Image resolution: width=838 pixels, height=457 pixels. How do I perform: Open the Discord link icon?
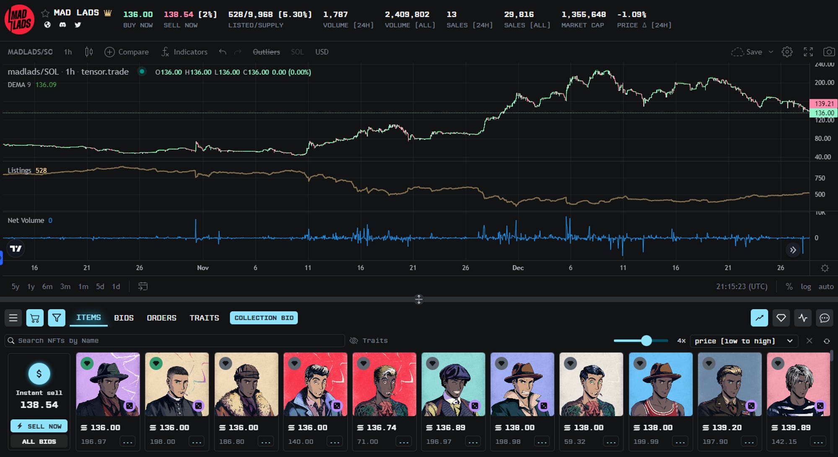click(62, 25)
